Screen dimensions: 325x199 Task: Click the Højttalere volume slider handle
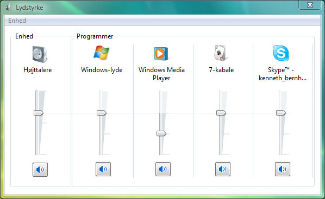pos(39,113)
